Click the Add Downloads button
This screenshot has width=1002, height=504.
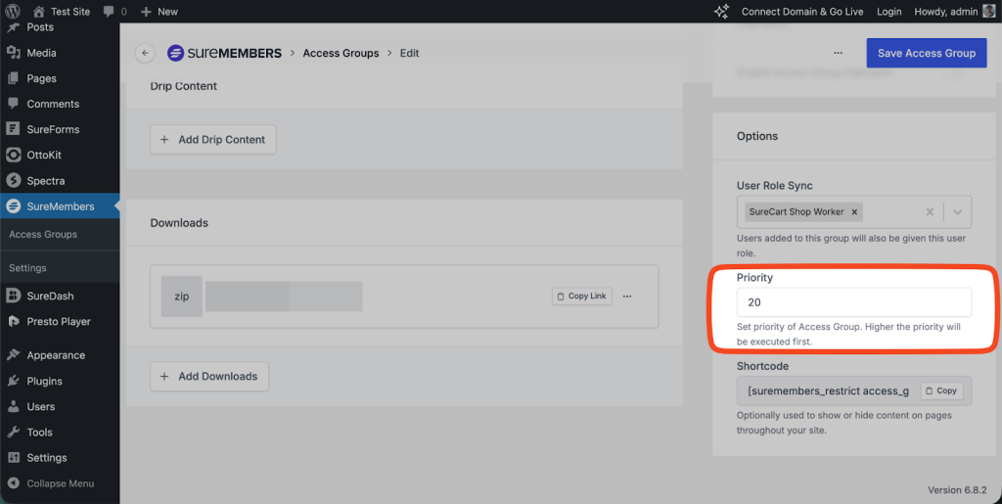point(209,377)
